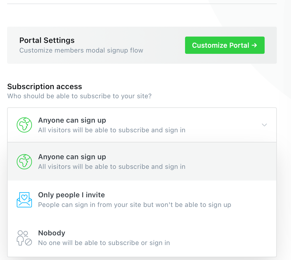Click the envelope with heart invite icon

(24, 200)
